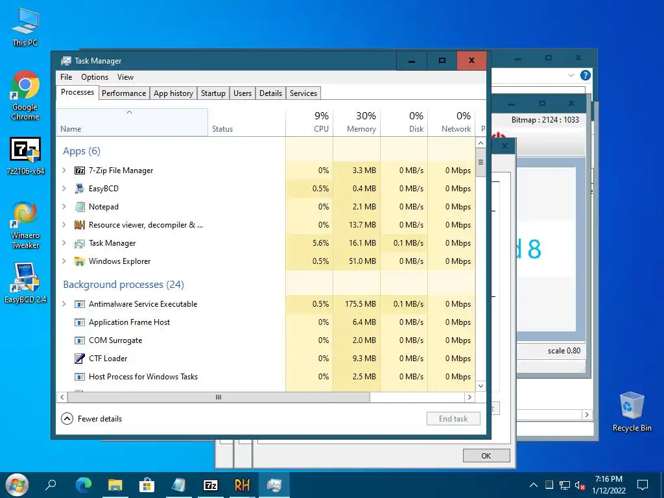
Task: Sort by CPU column header
Action: tap(309, 123)
